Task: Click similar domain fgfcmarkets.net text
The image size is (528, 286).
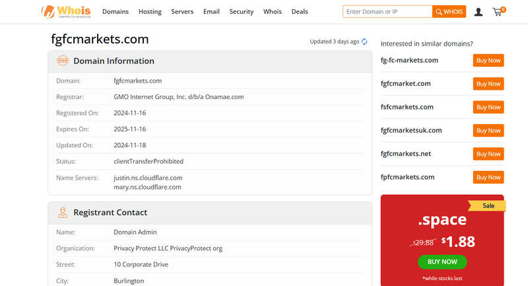Action: click(x=406, y=154)
